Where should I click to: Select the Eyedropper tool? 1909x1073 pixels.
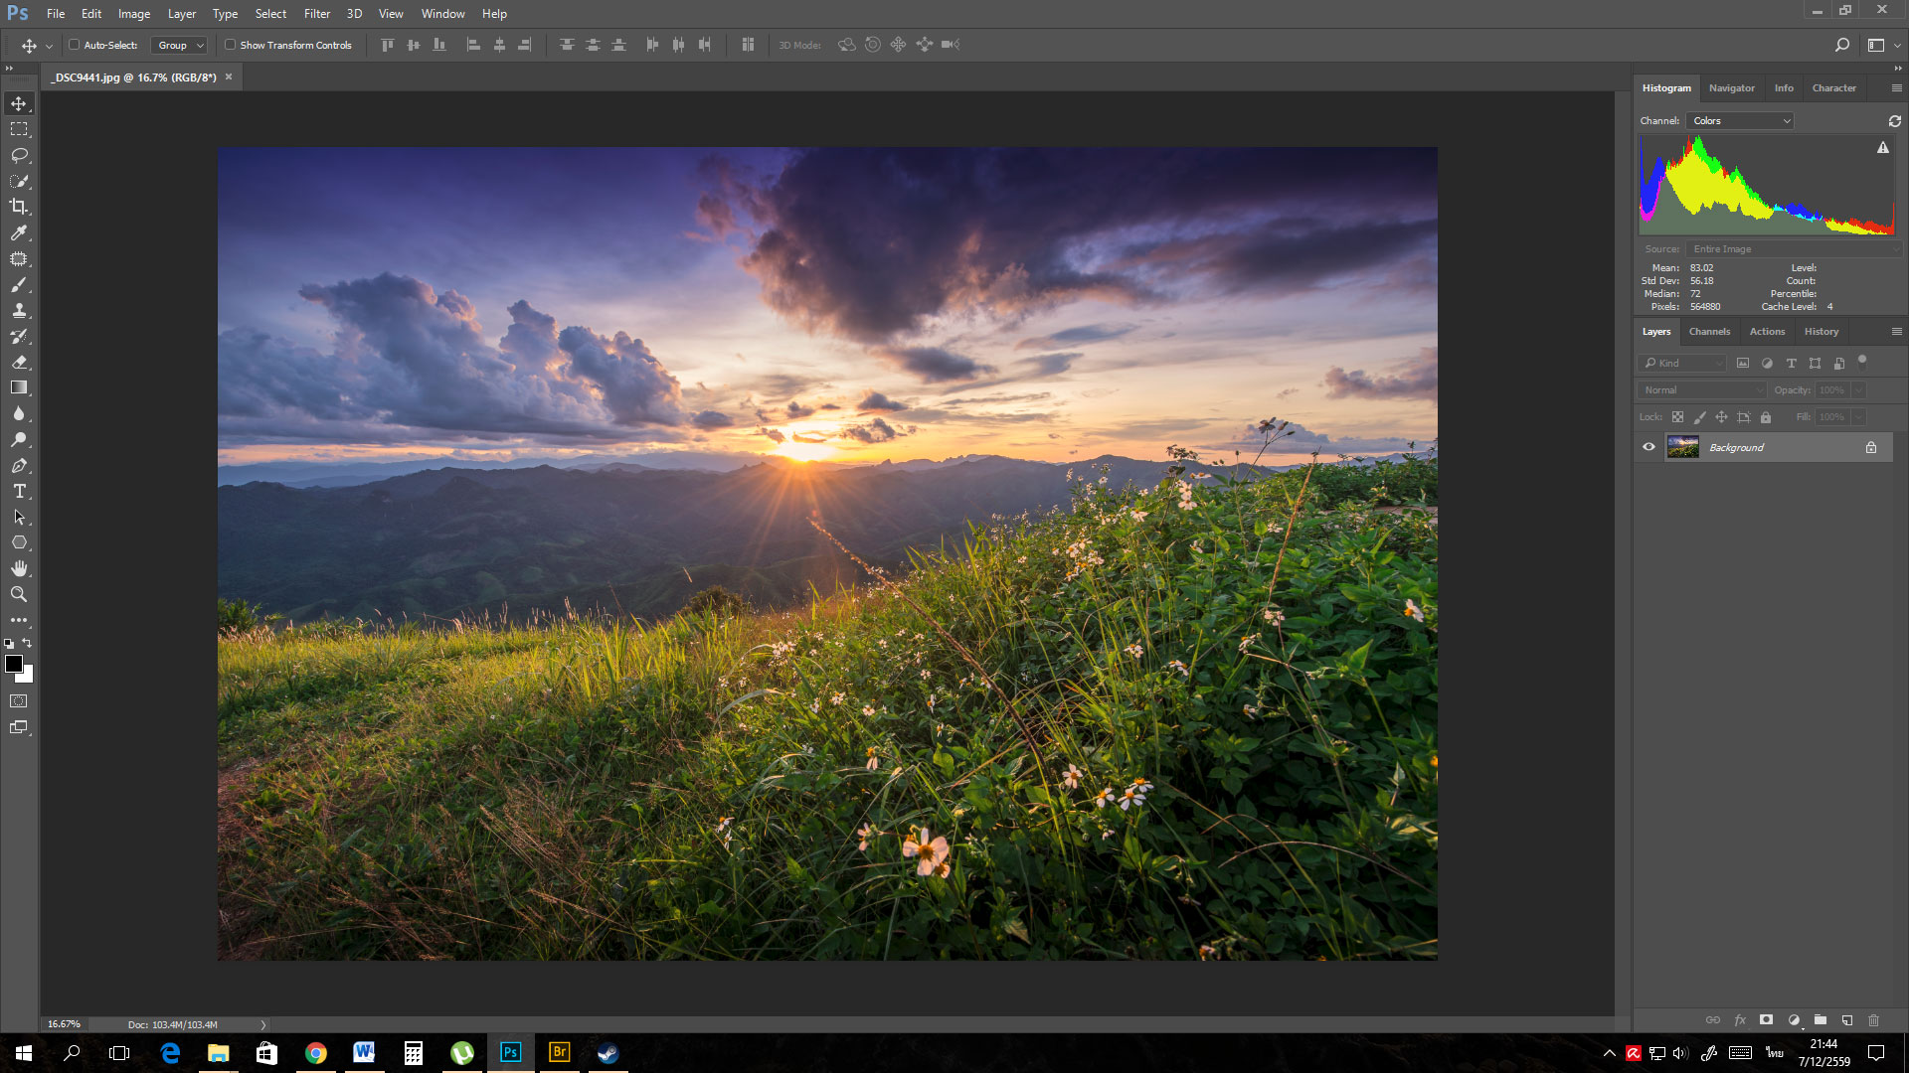click(x=19, y=232)
